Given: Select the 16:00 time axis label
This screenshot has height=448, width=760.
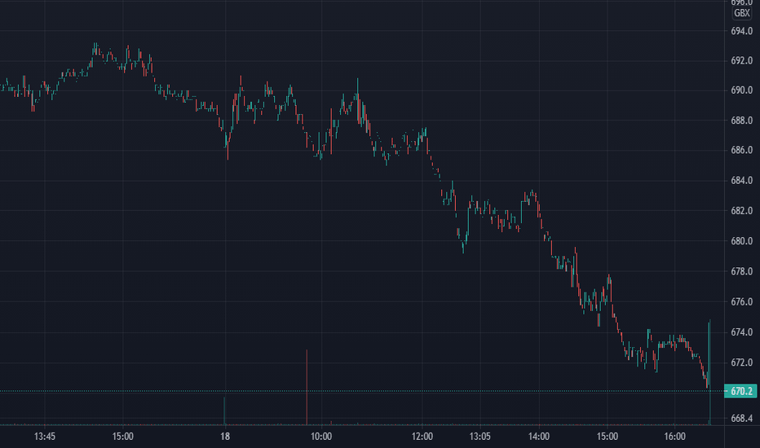Looking at the screenshot, I should pos(674,437).
